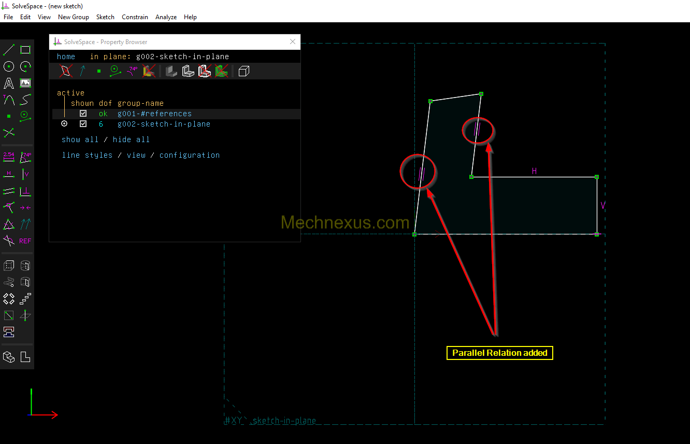
Task: Select the Horizontal (H) constraint tool
Action: coord(9,174)
